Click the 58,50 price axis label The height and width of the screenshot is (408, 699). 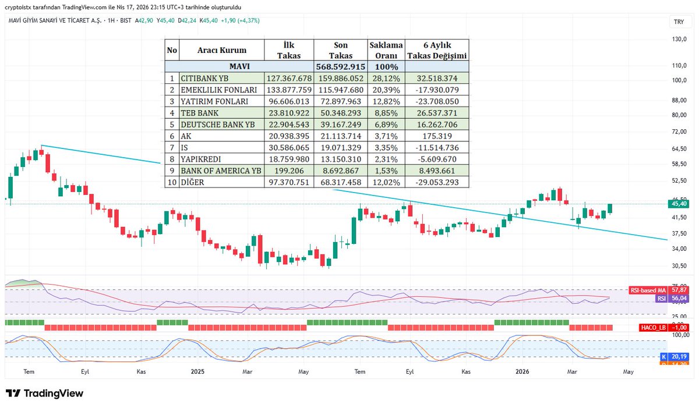pos(680,164)
